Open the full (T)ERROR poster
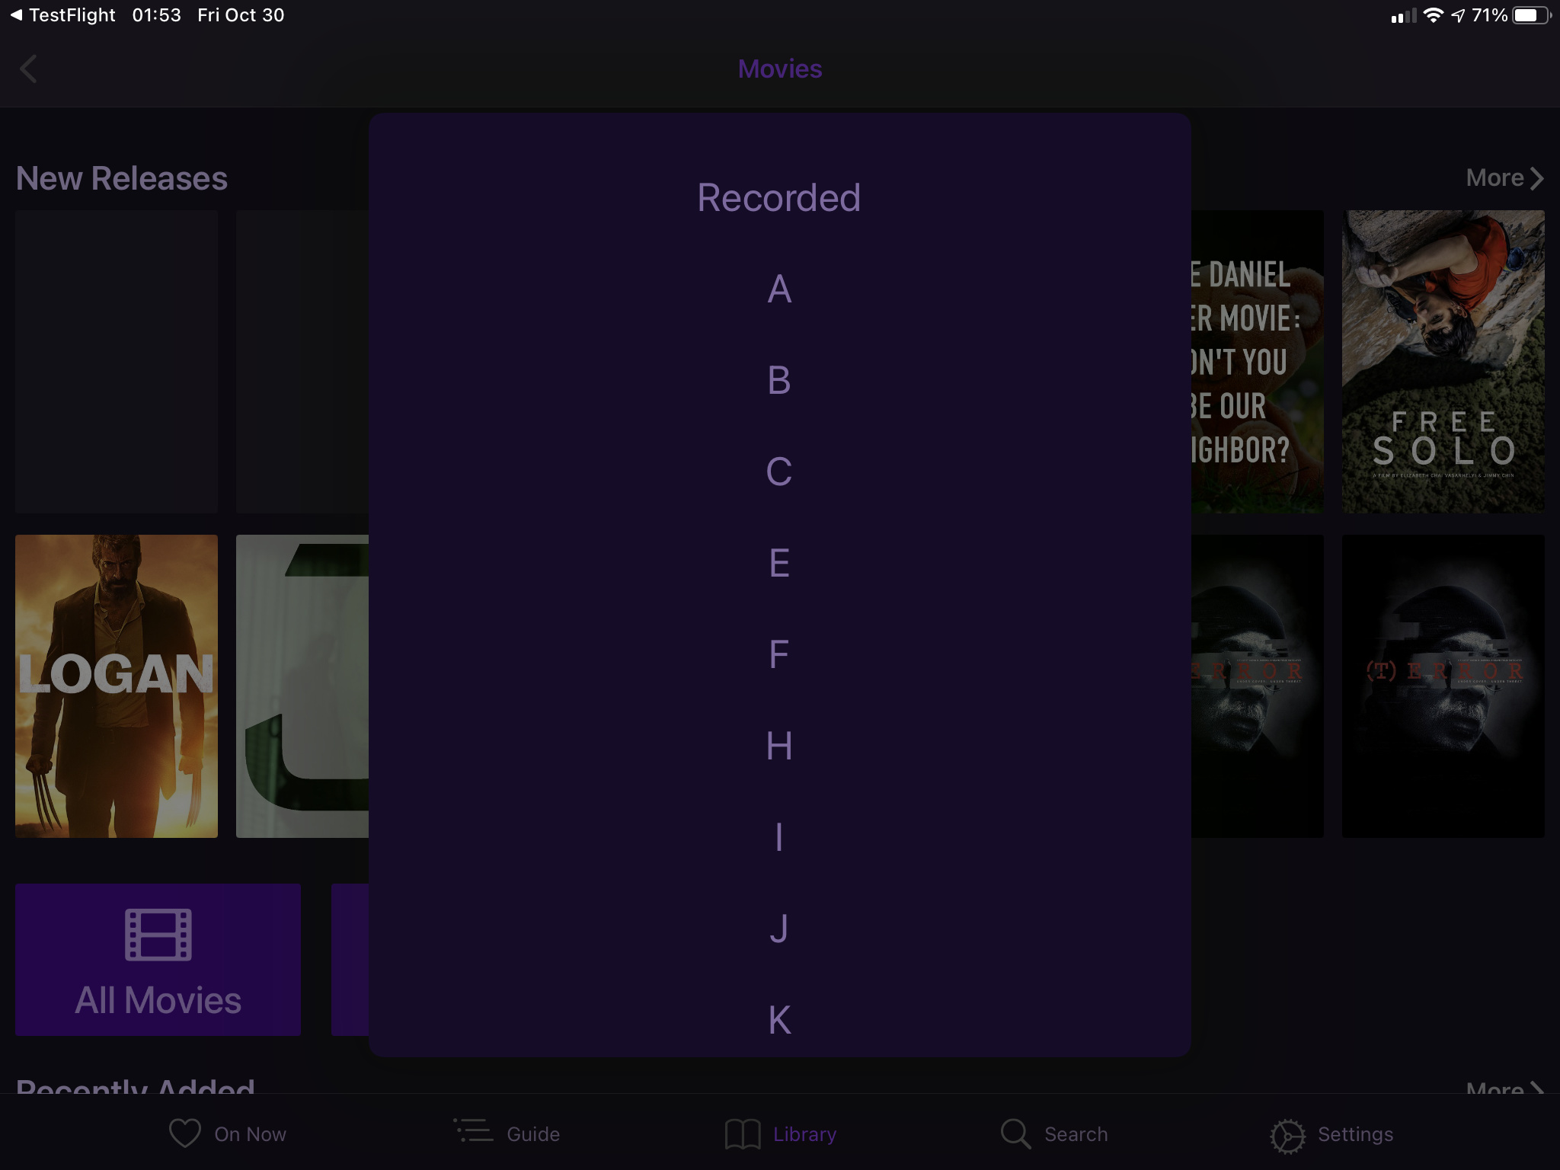Image resolution: width=1560 pixels, height=1170 pixels. (1443, 686)
